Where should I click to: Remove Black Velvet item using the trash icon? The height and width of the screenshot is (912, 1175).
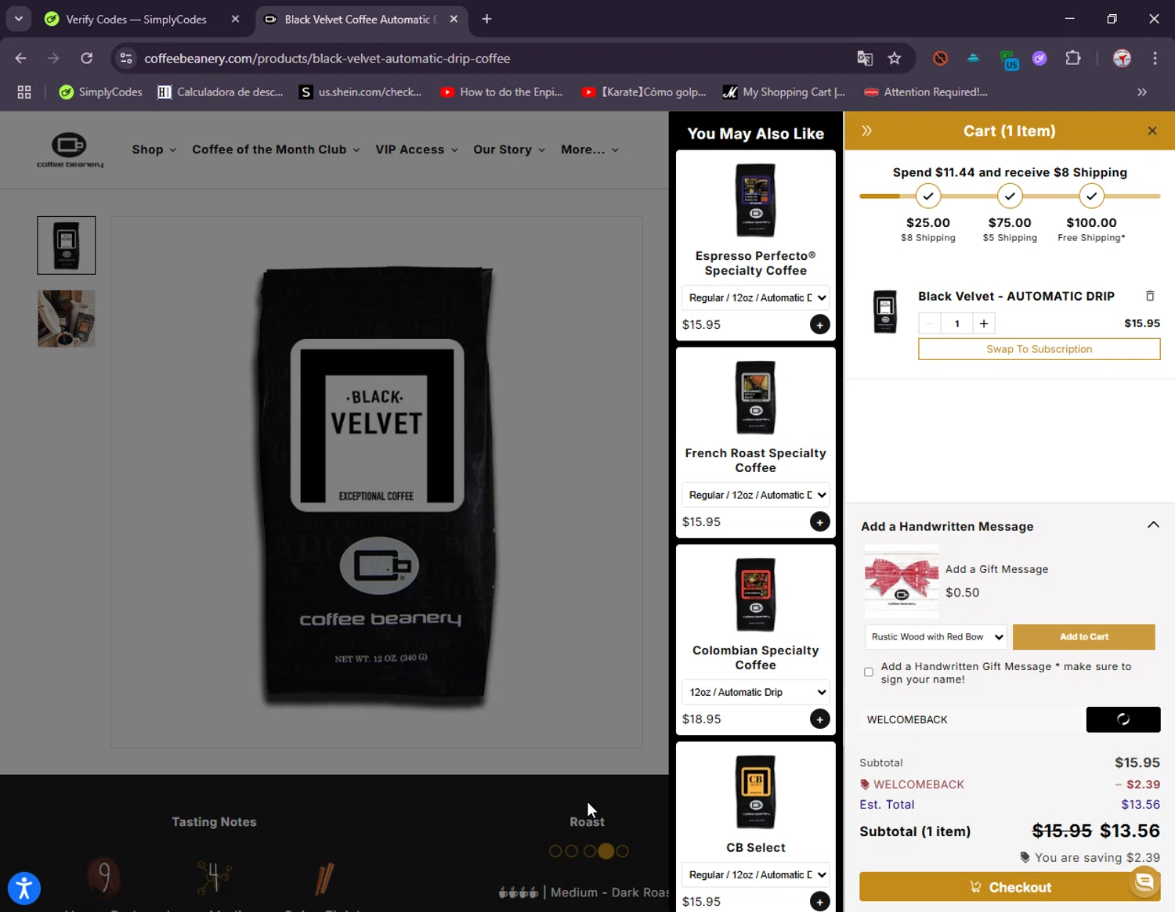(x=1150, y=296)
